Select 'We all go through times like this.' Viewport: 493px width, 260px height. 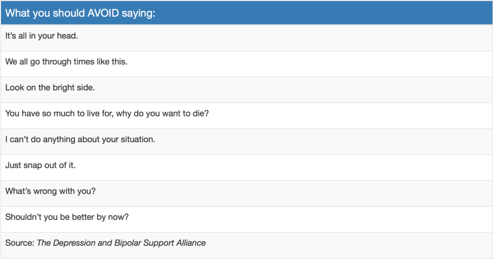pyautogui.click(x=66, y=62)
